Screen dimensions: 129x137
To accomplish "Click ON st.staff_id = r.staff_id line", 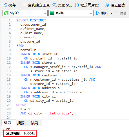I will click(x=51, y=58).
